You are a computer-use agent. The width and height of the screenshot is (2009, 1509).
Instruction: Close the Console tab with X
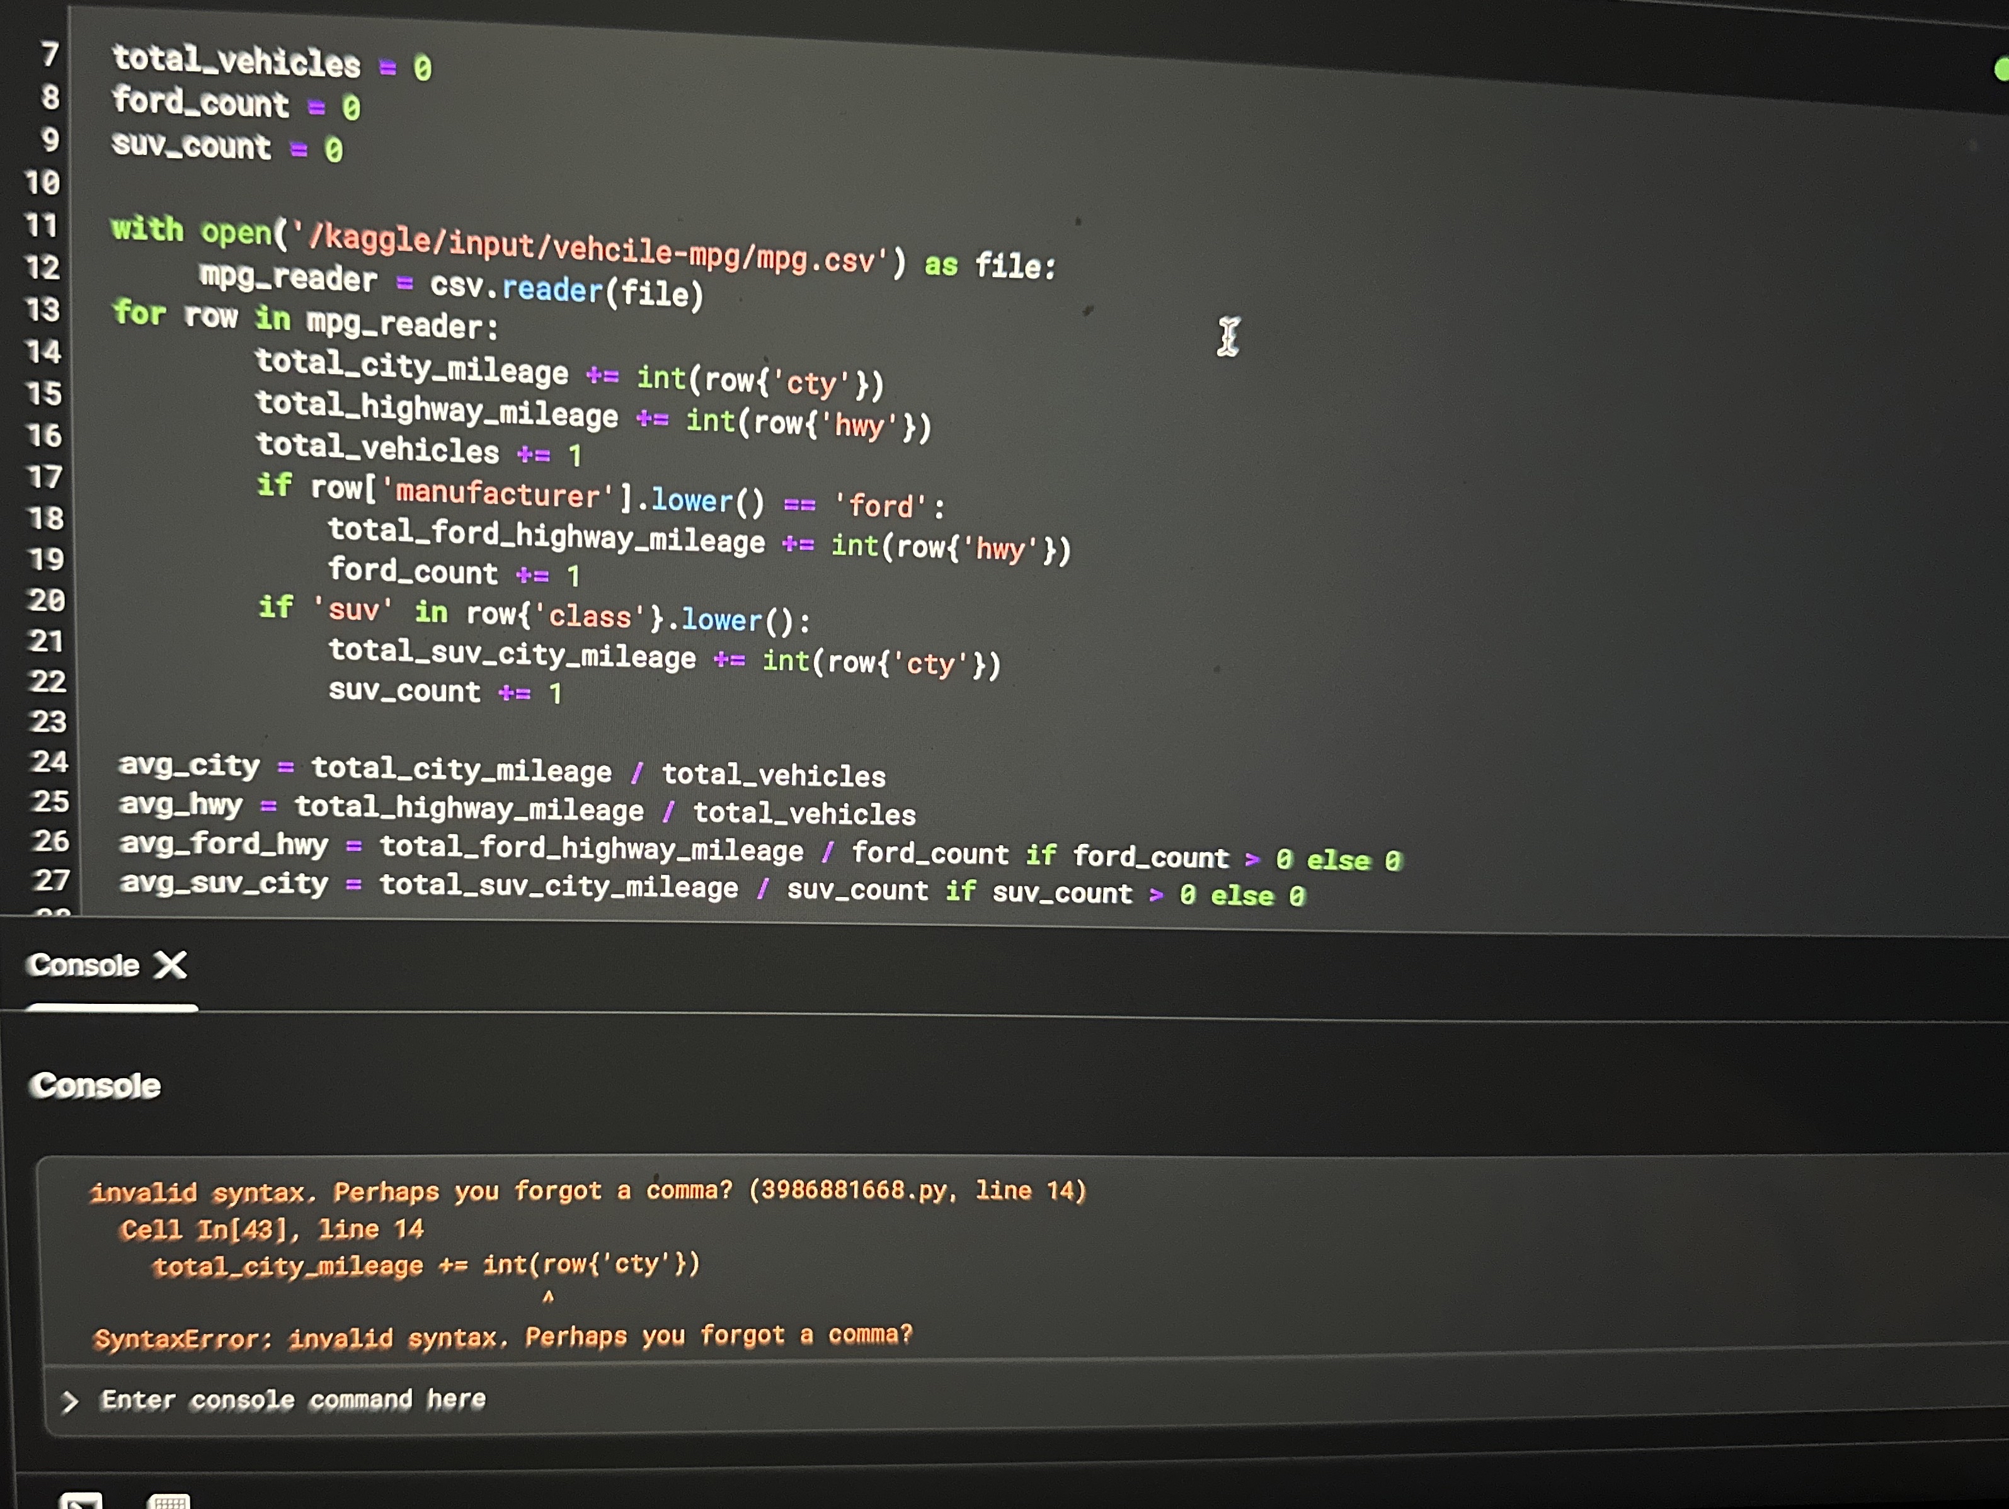point(170,964)
